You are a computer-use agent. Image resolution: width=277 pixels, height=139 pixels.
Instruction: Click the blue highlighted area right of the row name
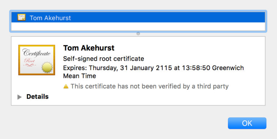168,17
